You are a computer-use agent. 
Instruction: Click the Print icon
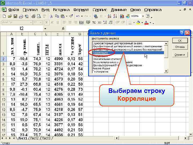(33, 16)
